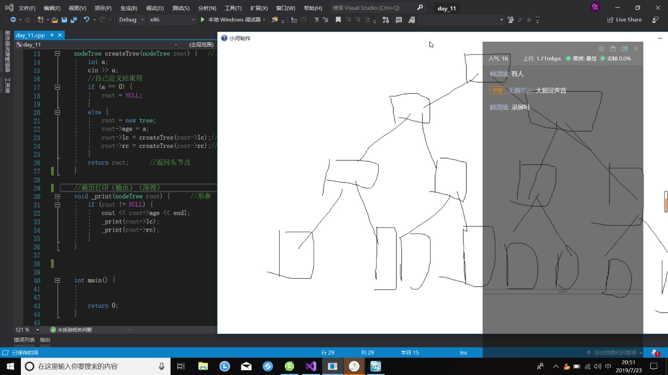This screenshot has width=668, height=375.
Task: Click the Redo toolbar icon
Action: [102, 20]
